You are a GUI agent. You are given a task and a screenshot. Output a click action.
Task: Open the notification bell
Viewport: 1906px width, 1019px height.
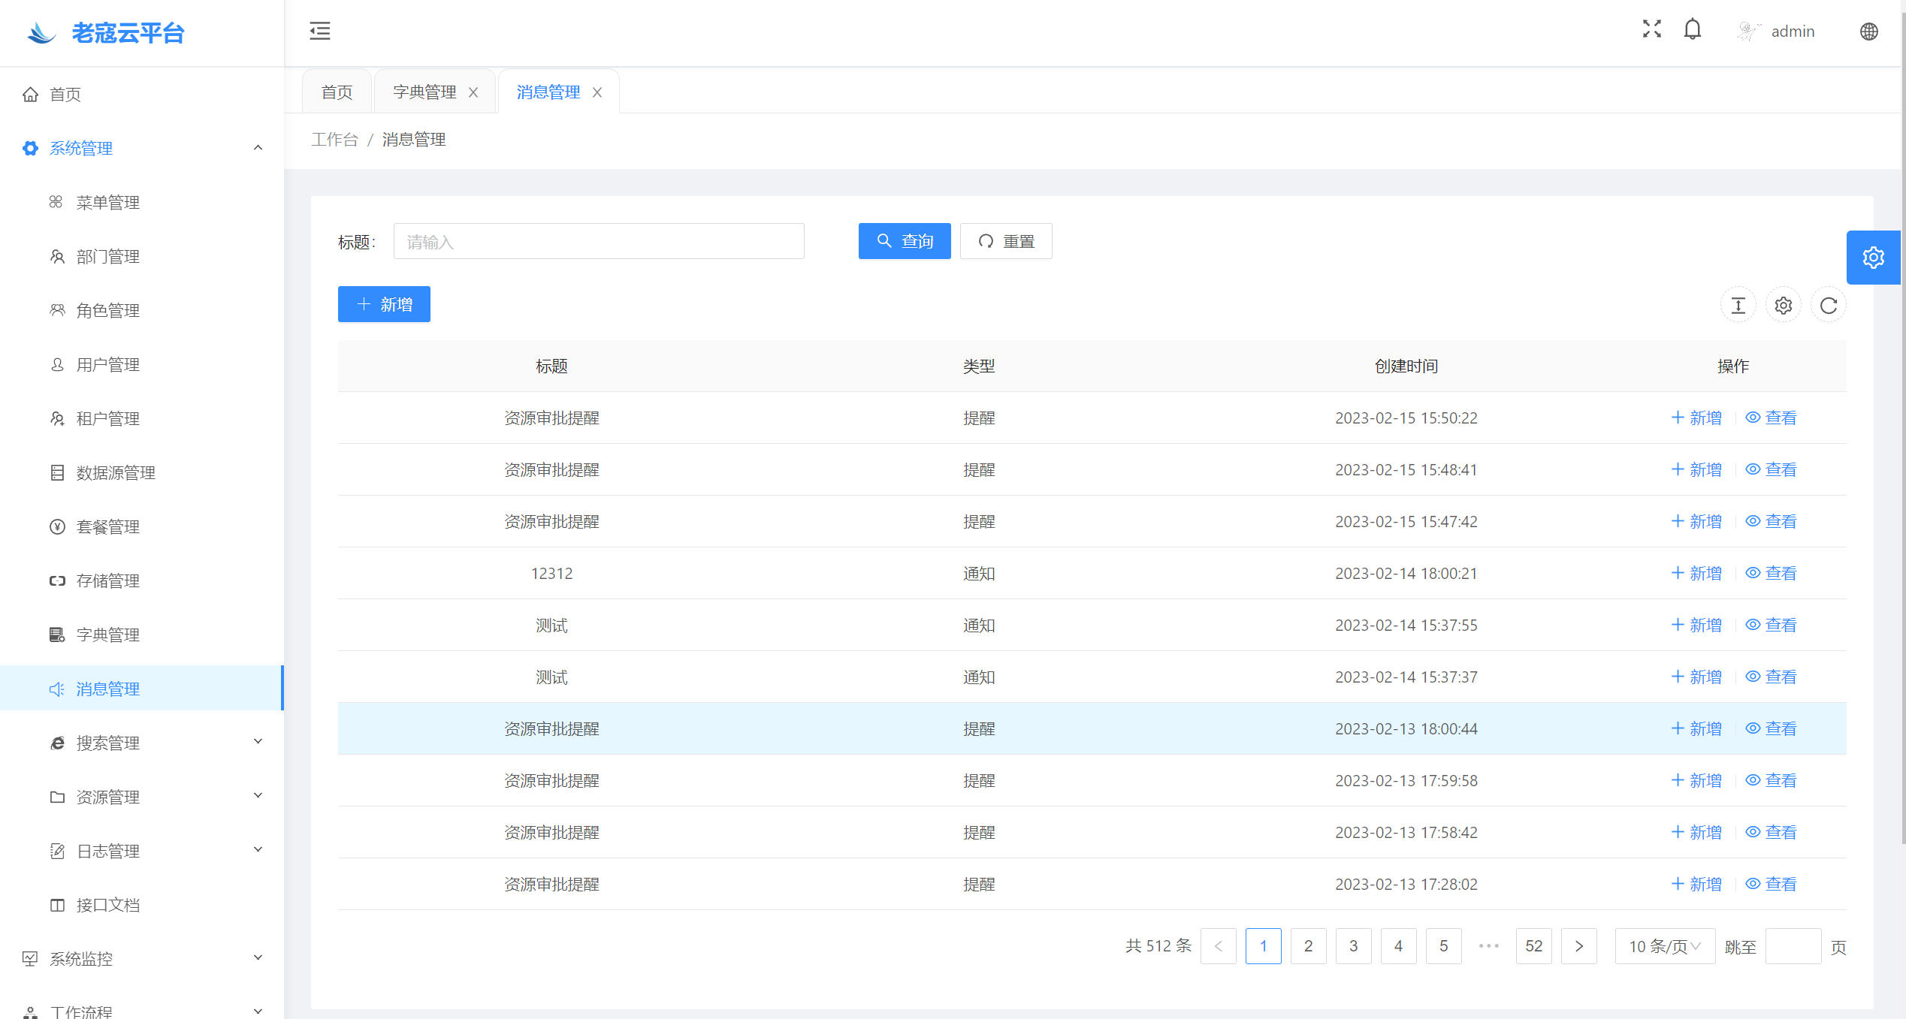pyautogui.click(x=1692, y=30)
